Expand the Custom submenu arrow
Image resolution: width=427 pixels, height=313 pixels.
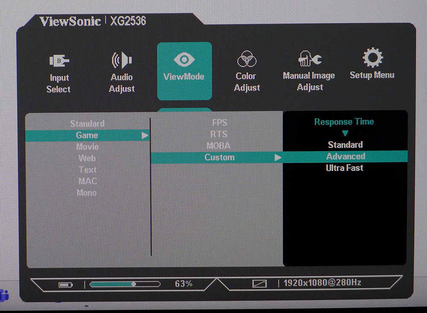point(278,158)
